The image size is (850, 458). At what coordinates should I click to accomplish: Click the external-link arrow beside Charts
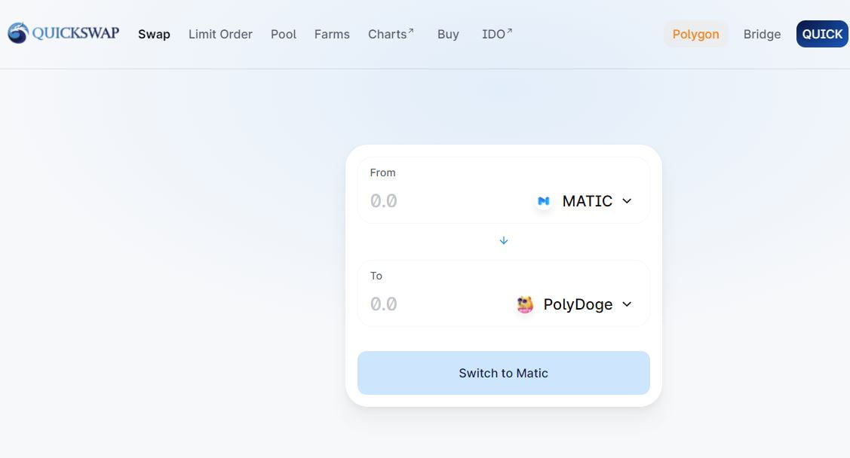click(x=411, y=32)
